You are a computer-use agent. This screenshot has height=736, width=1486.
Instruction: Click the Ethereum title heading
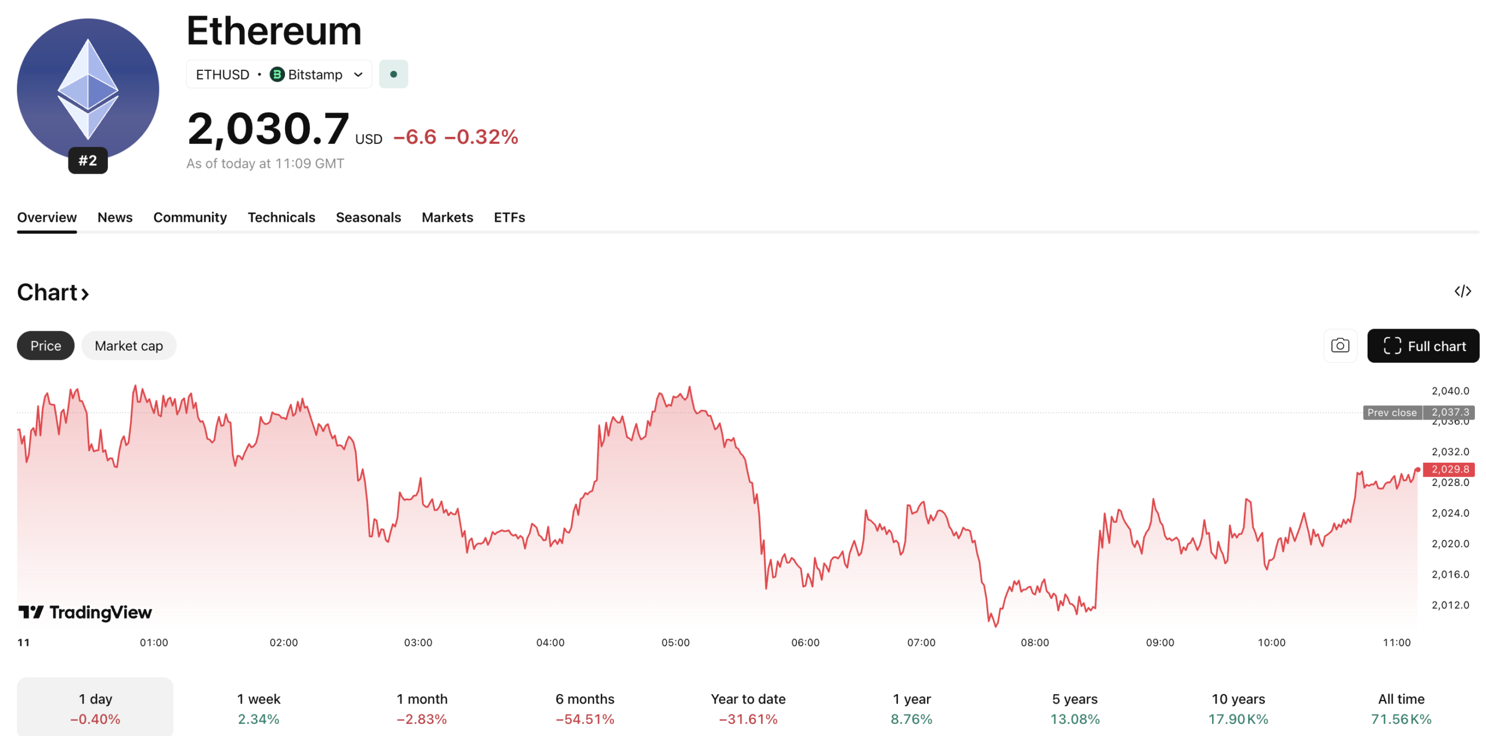274,30
